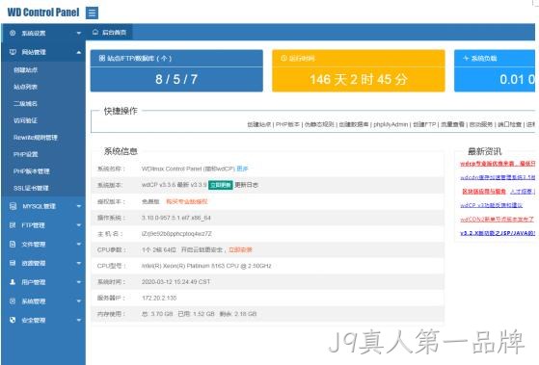Click the Intel(R) Xeon(R) Platinum CPU text
This screenshot has width=539, height=365.
206,266
